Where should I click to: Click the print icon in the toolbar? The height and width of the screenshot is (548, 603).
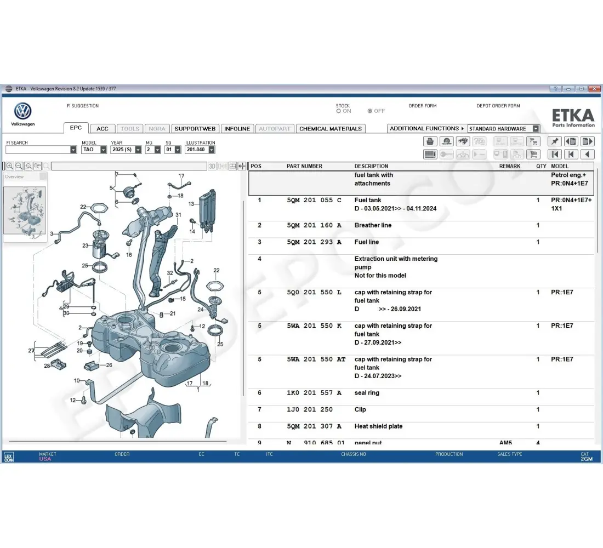pos(430,141)
